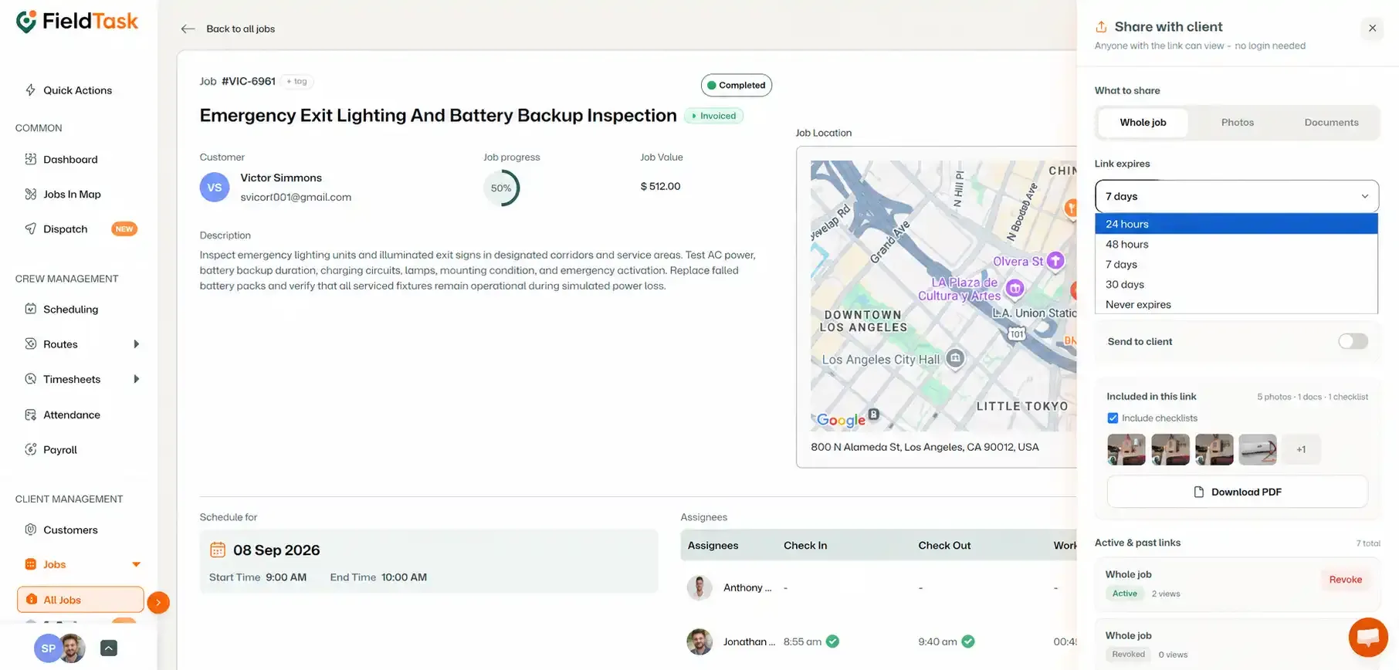
Task: Collapse the Jobs menu arrow
Action: coord(137,564)
